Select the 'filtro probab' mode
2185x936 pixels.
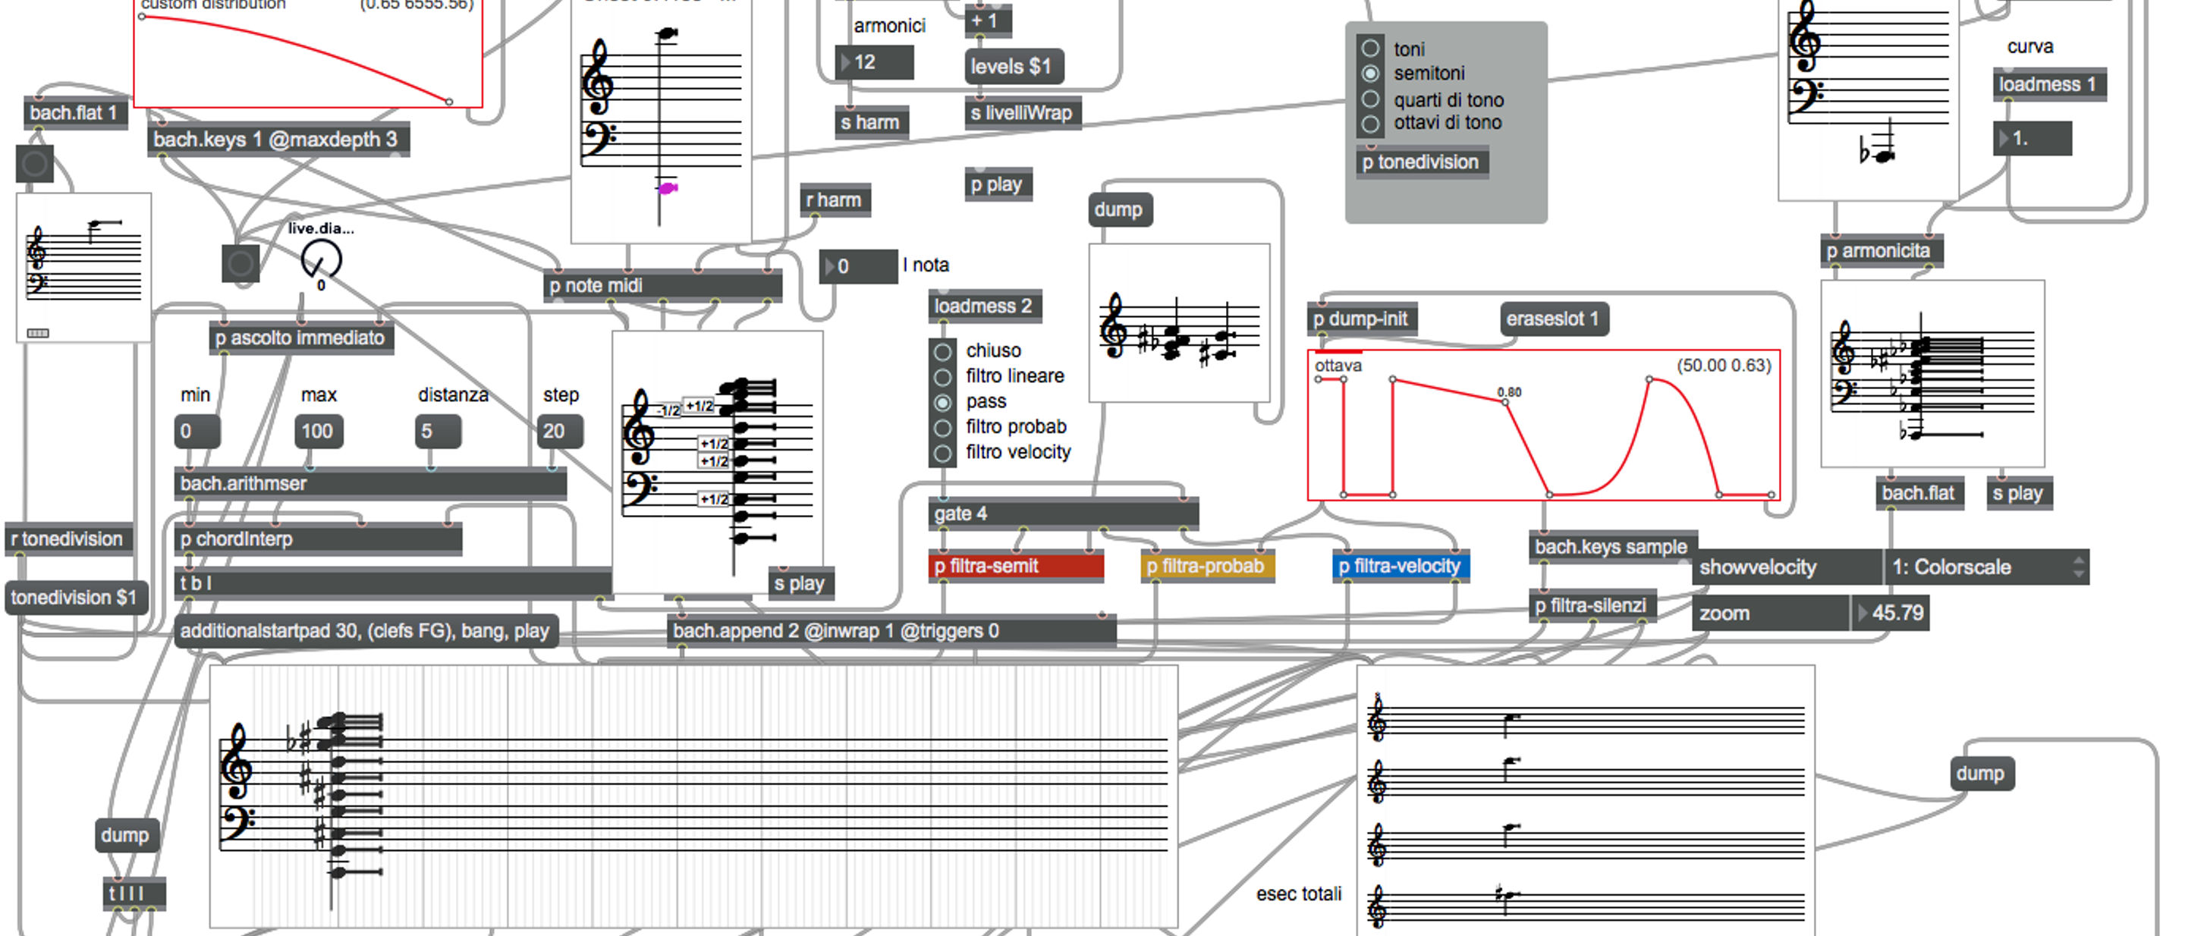[942, 427]
